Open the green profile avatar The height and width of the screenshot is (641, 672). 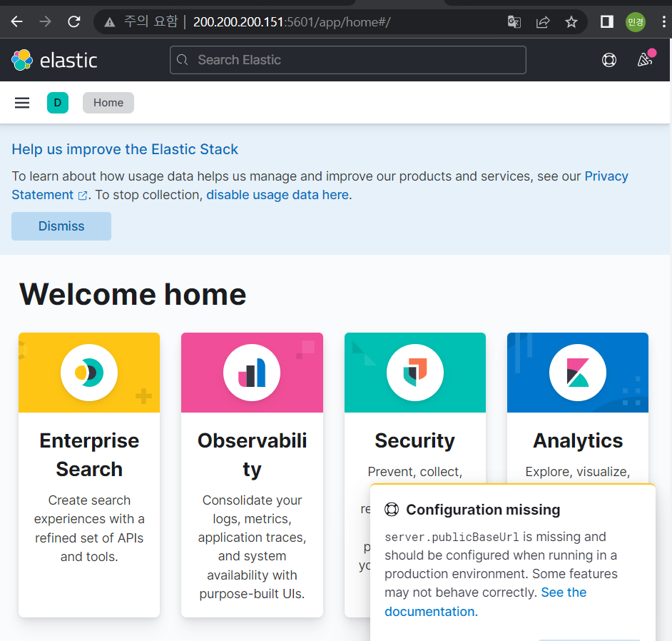(x=635, y=22)
